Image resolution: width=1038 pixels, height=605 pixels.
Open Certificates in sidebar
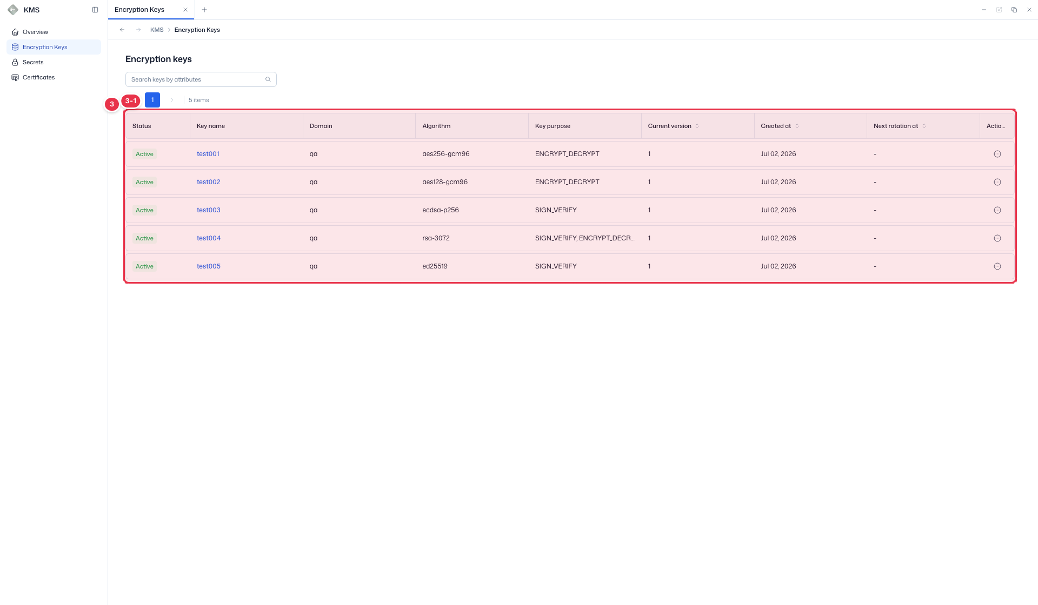click(54, 77)
